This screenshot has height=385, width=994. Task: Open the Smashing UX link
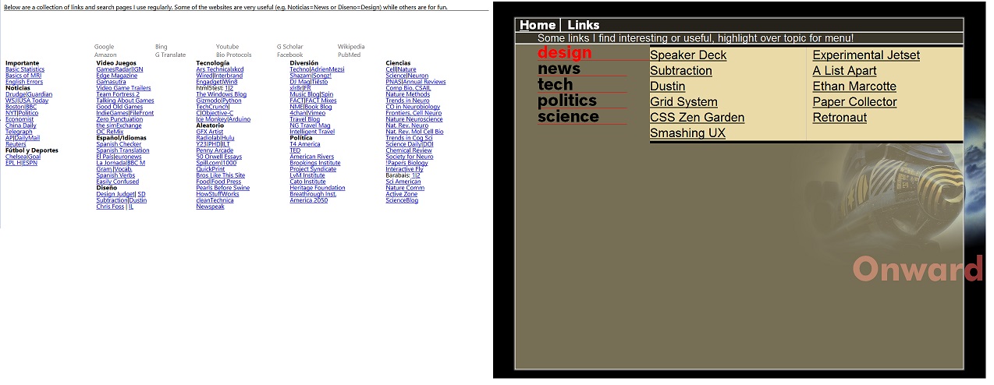[x=688, y=133]
